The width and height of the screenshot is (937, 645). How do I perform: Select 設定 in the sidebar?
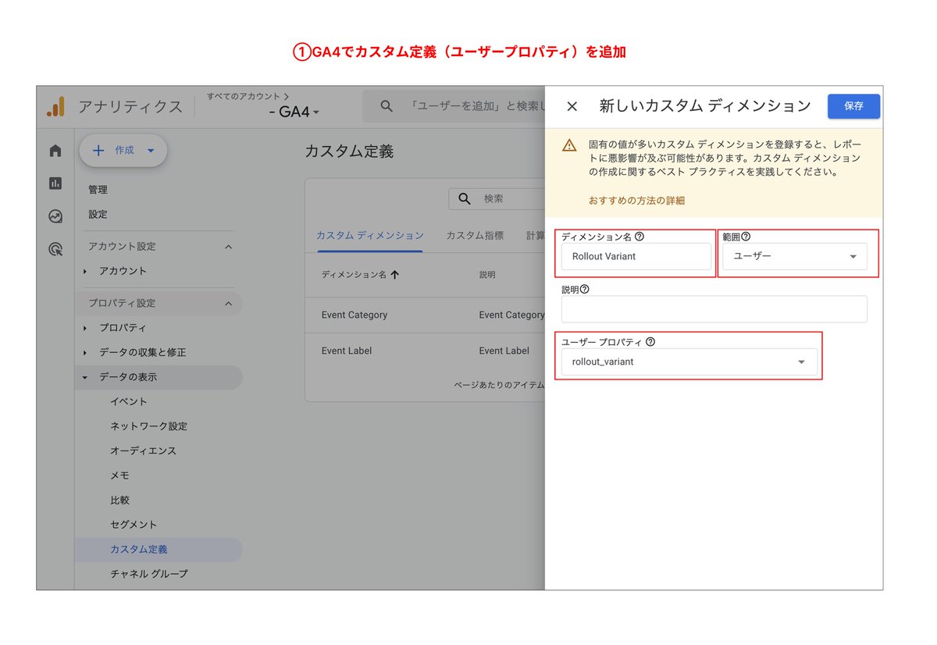[98, 214]
